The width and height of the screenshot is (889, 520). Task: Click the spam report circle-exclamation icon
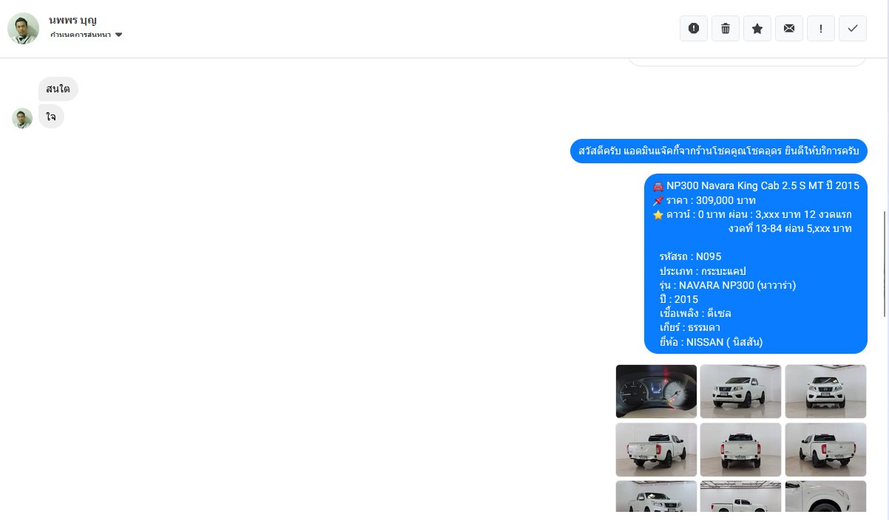pos(694,28)
